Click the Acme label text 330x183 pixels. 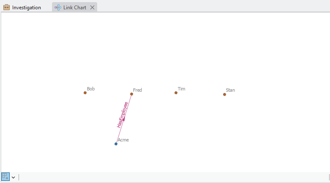click(123, 140)
